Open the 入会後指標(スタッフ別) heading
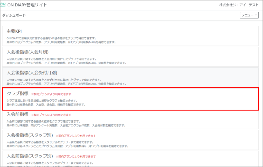Screen dimensions: 263x167 pos(30,135)
